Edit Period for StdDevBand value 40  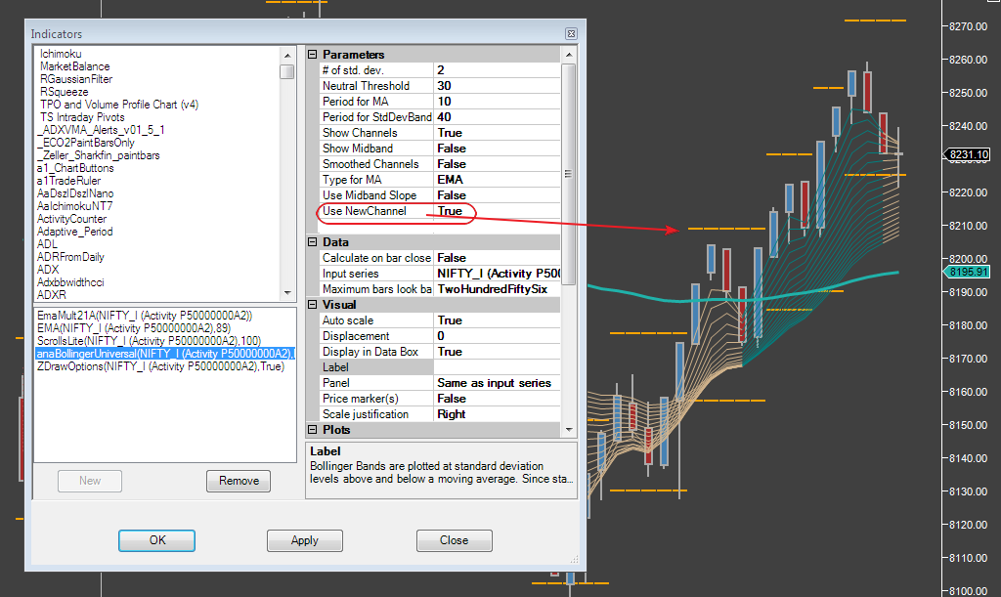497,117
